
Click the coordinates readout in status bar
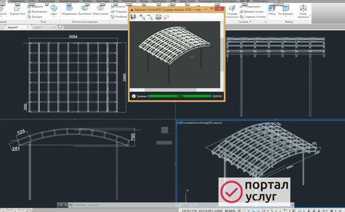[x=202, y=210]
